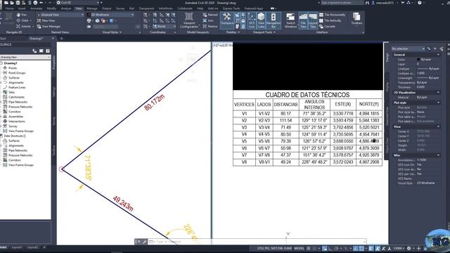Open the Home ribbon tab
The width and height of the screenshot is (450, 253).
click(9, 8)
